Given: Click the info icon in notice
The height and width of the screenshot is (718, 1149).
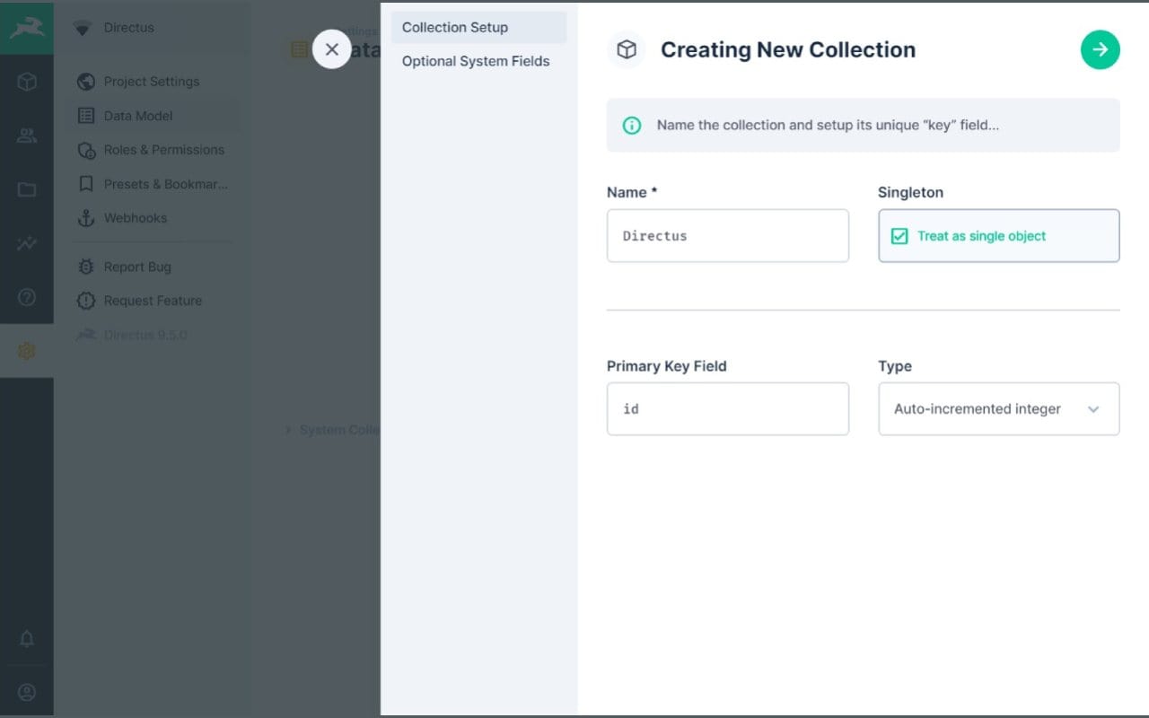Looking at the screenshot, I should click(632, 126).
